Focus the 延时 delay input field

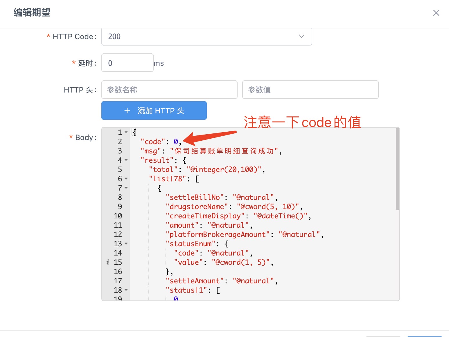[x=127, y=63]
